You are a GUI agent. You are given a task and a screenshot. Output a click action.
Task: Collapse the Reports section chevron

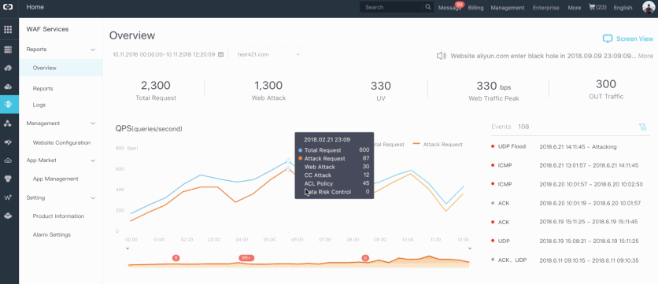(x=93, y=50)
